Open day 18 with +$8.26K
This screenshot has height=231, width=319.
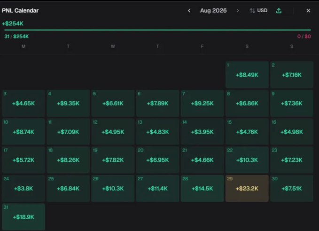68,160
